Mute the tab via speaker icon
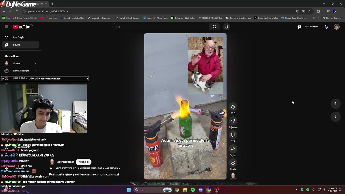Image resolution: width=345 pixels, height=194 pixels. (42, 4)
